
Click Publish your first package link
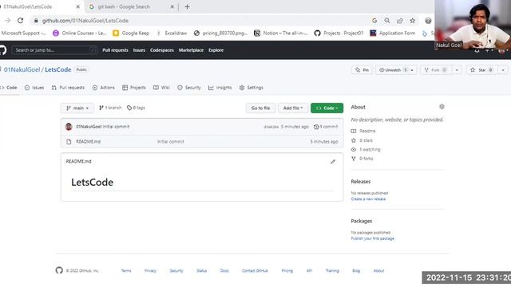tap(373, 238)
